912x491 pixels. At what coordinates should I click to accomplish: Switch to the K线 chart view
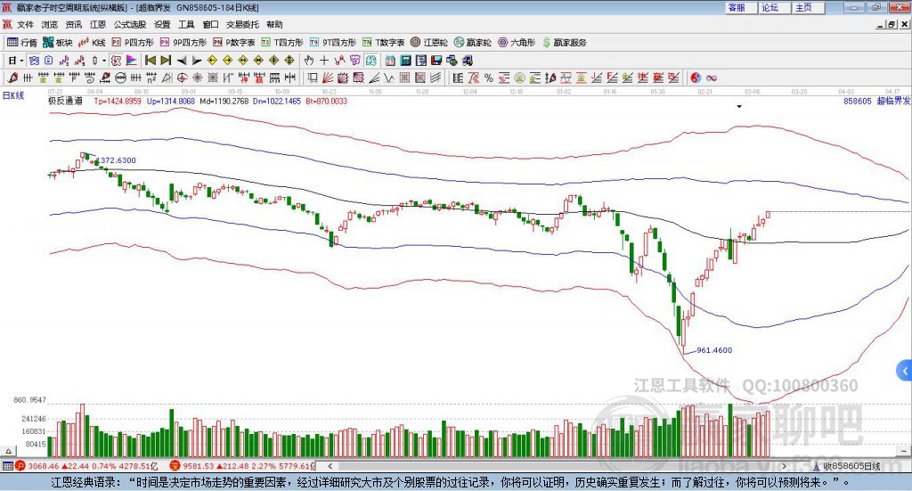click(92, 43)
